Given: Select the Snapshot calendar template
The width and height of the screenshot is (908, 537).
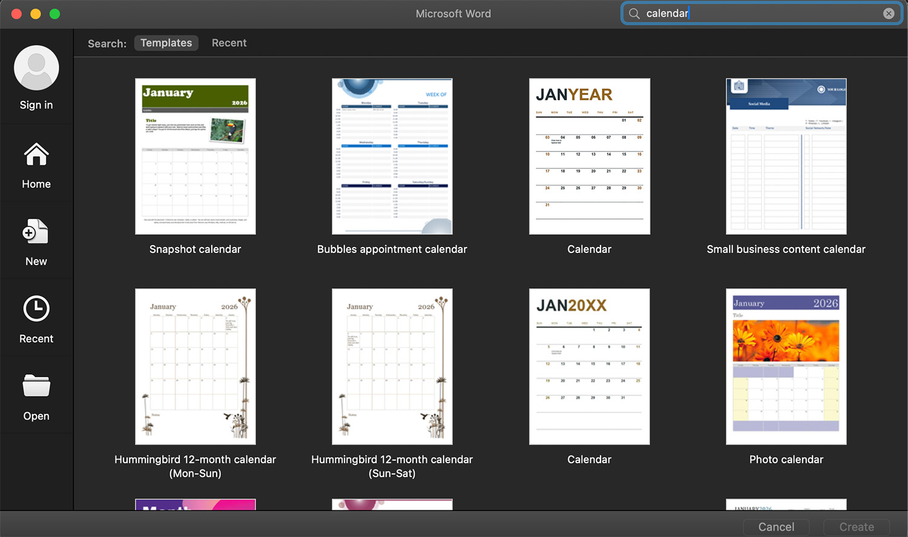Looking at the screenshot, I should [195, 156].
